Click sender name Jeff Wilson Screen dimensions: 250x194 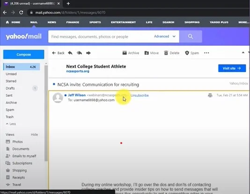point(77,95)
